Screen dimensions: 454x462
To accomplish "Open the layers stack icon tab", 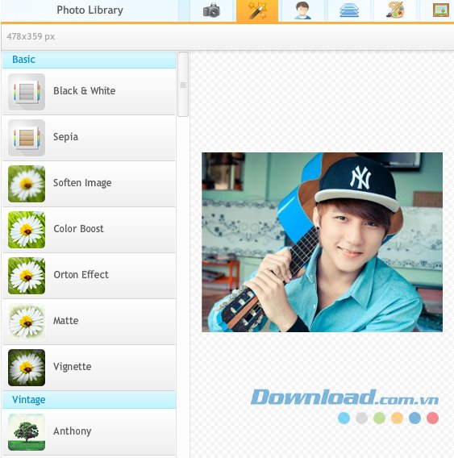I will [349, 10].
